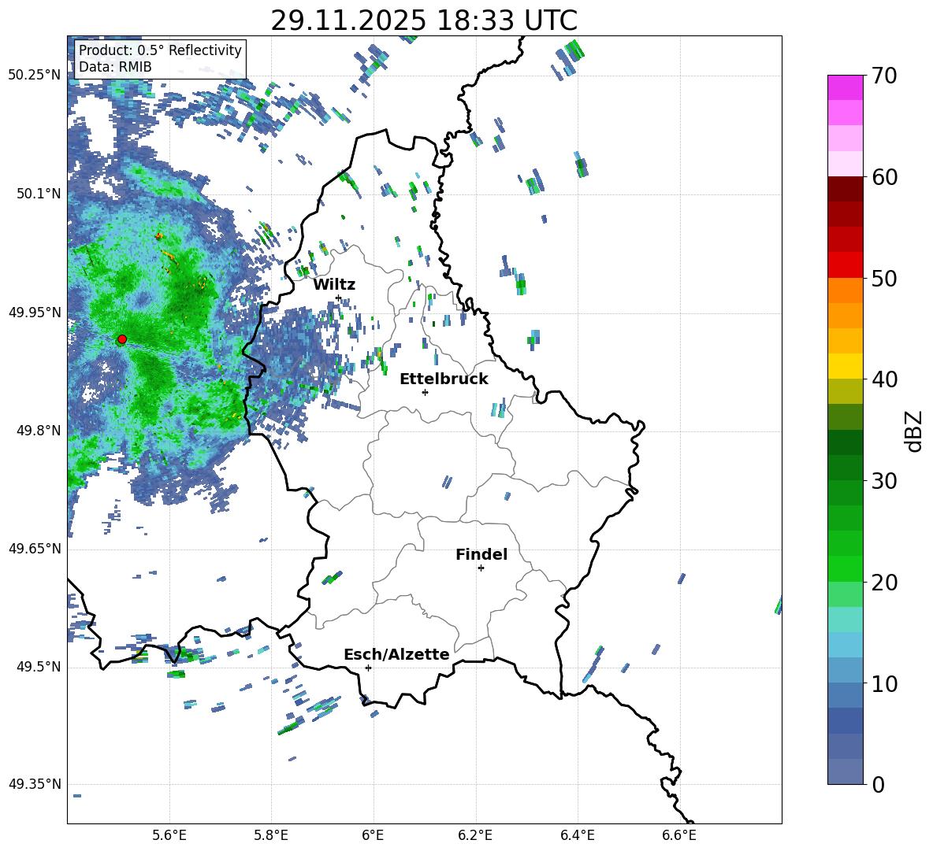Click the Findel station cross marker
Image resolution: width=933 pixels, height=851 pixels.
coord(481,568)
